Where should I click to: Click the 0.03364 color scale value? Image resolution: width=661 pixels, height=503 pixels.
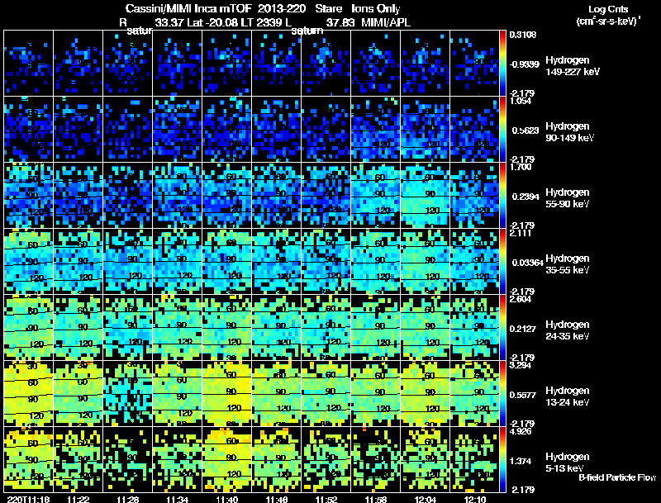[528, 263]
